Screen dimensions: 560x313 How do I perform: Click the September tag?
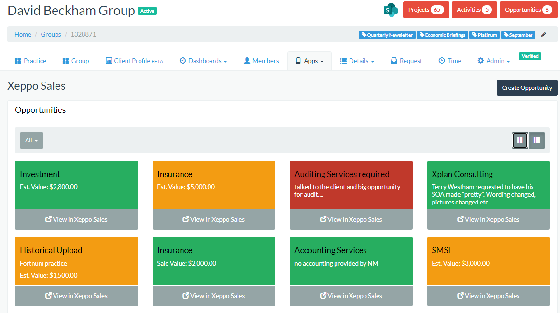pyautogui.click(x=518, y=35)
